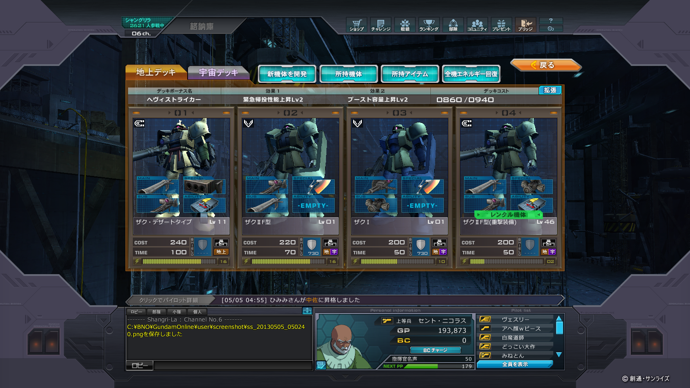
Task: Select the ロビー chat tab
Action: point(136,312)
